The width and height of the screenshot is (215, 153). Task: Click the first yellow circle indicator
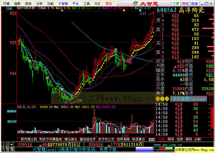[158, 99]
